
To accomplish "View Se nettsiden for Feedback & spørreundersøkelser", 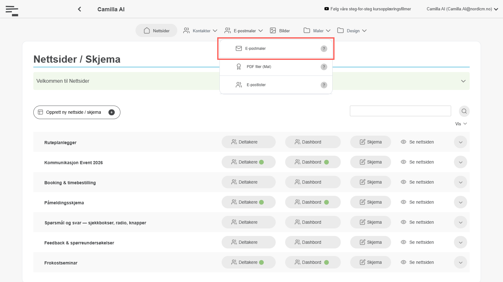I will tap(417, 242).
